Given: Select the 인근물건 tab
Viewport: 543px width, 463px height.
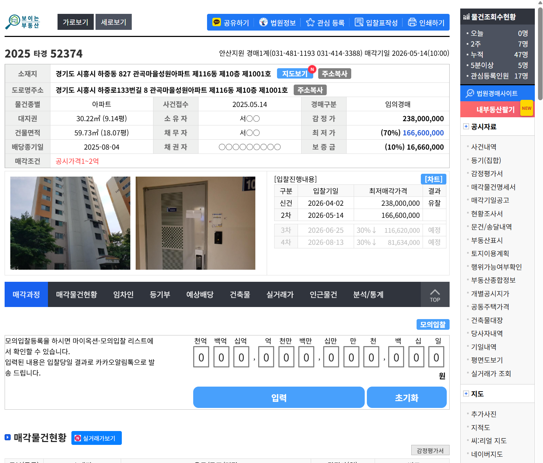Looking at the screenshot, I should (x=323, y=295).
